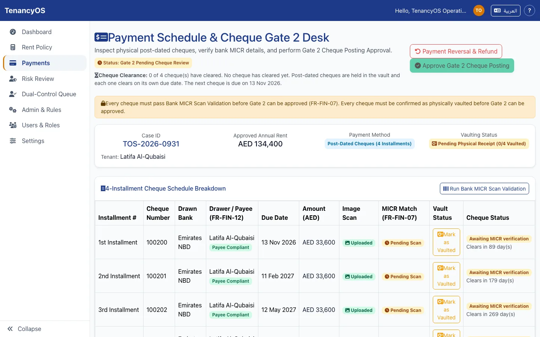Click the clock icon in 2nd Installment Pending Scan
The height and width of the screenshot is (337, 540).
(387, 277)
